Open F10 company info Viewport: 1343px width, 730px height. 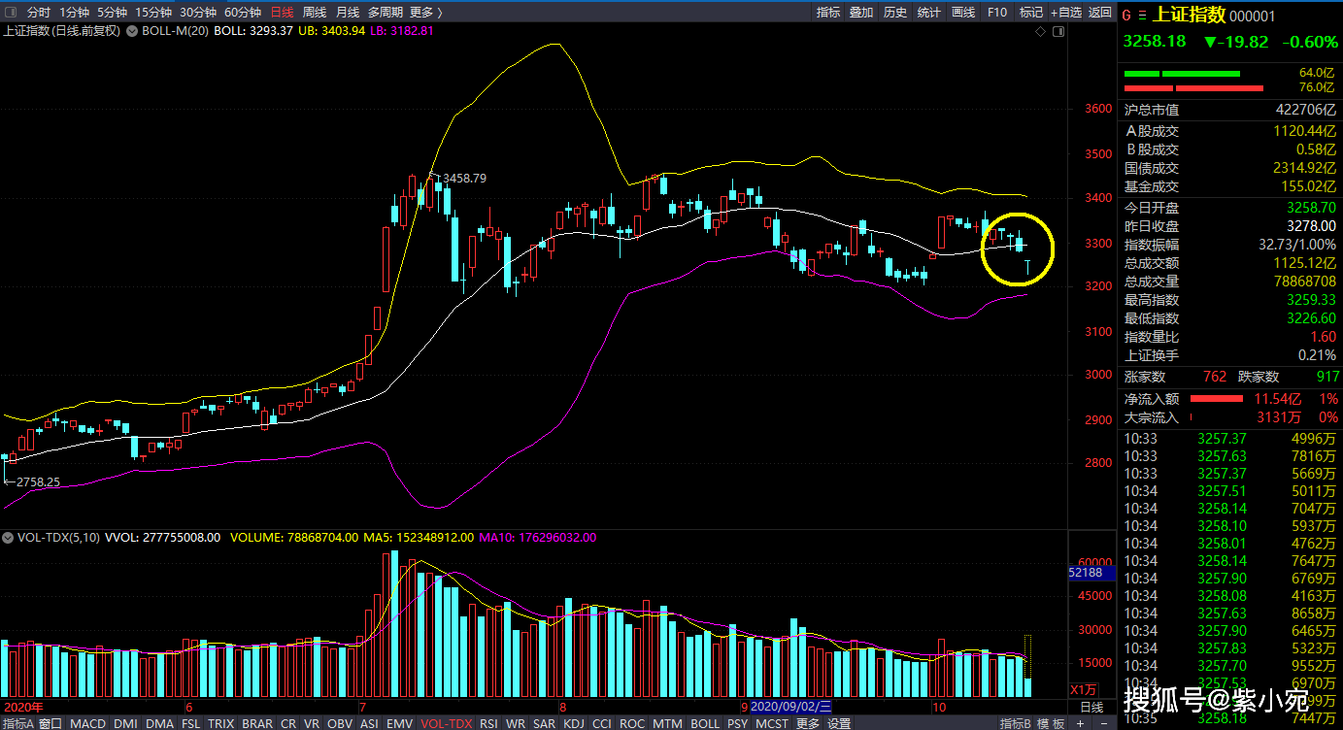[x=997, y=13]
